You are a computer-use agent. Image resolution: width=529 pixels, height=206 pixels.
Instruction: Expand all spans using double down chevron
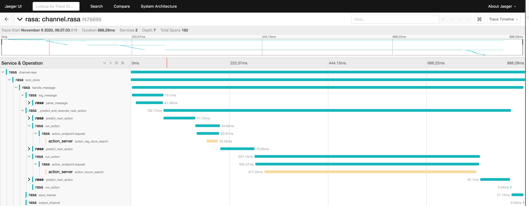tap(117, 63)
